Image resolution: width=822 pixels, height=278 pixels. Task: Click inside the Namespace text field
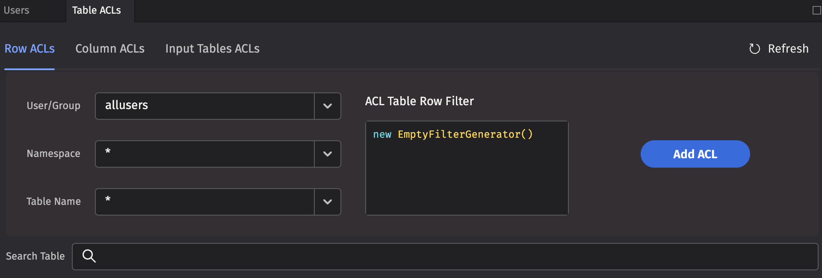tap(205, 154)
